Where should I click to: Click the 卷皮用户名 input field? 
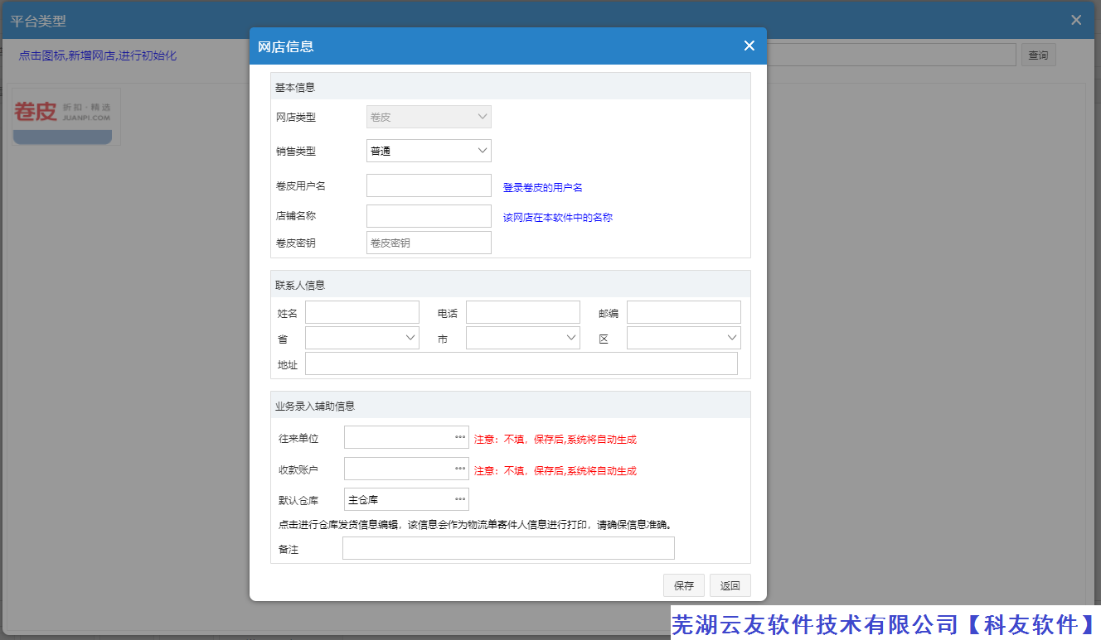click(429, 185)
